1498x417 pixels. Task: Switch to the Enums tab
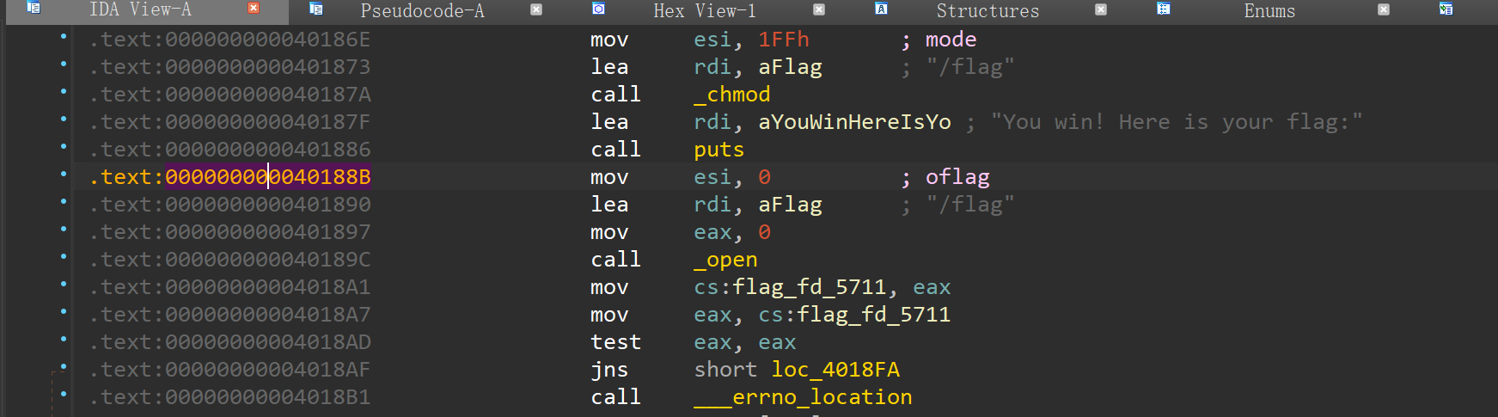[1269, 11]
